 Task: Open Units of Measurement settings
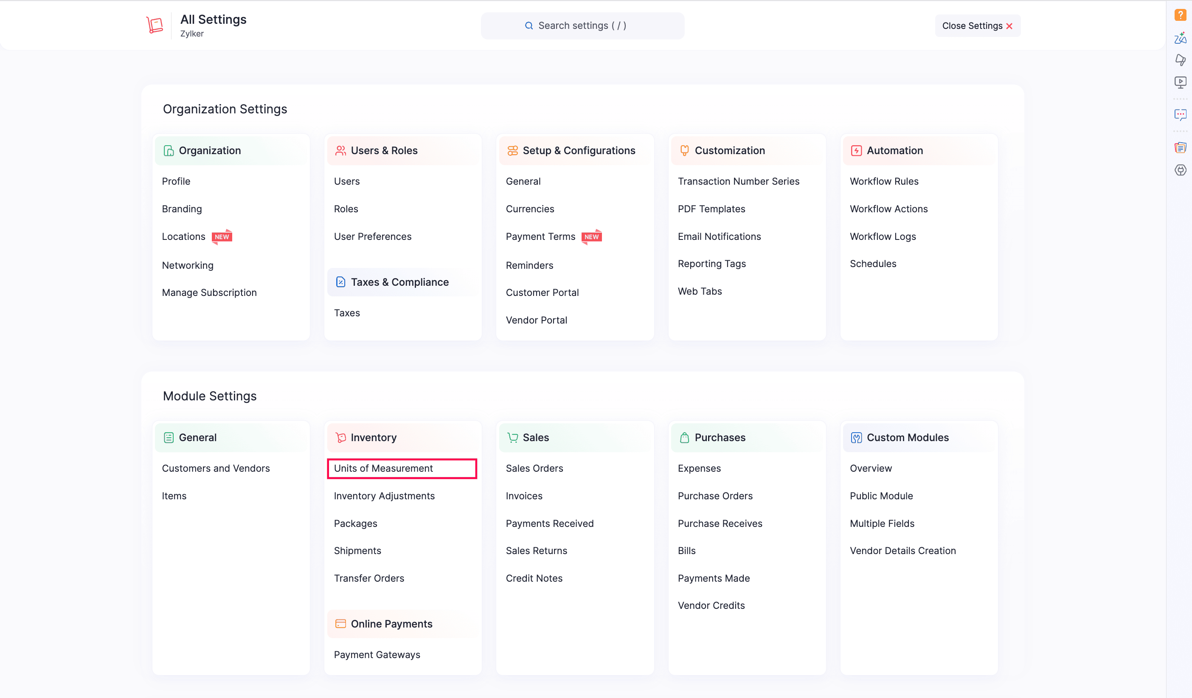(x=383, y=468)
